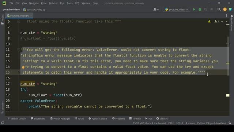This screenshot has width=234, height=132.
Task: Change 4 spaces indent setting
Action: pos(190,123)
